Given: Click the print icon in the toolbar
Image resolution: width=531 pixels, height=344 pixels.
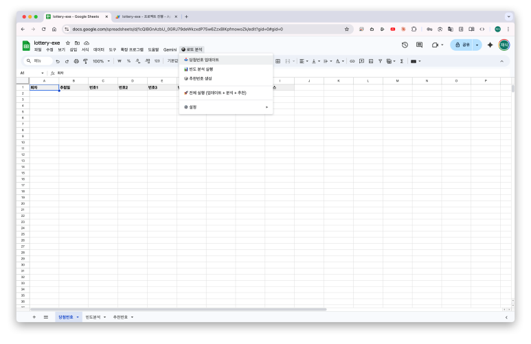Looking at the screenshot, I should click(x=76, y=61).
